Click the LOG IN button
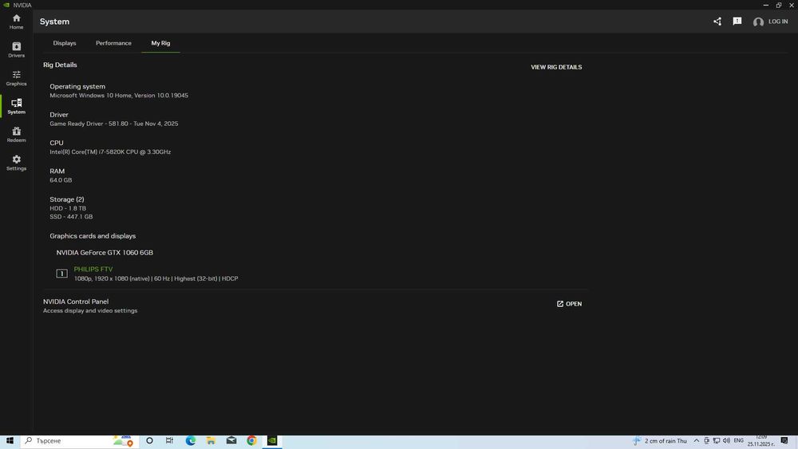 tap(777, 22)
